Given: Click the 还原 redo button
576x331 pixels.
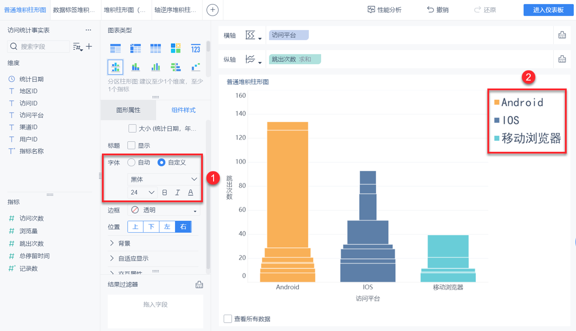Looking at the screenshot, I should coord(485,10).
